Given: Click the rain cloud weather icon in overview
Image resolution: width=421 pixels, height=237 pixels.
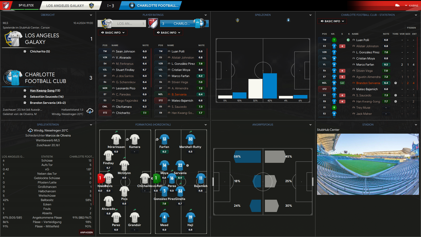Looking at the screenshot, I should [x=89, y=111].
